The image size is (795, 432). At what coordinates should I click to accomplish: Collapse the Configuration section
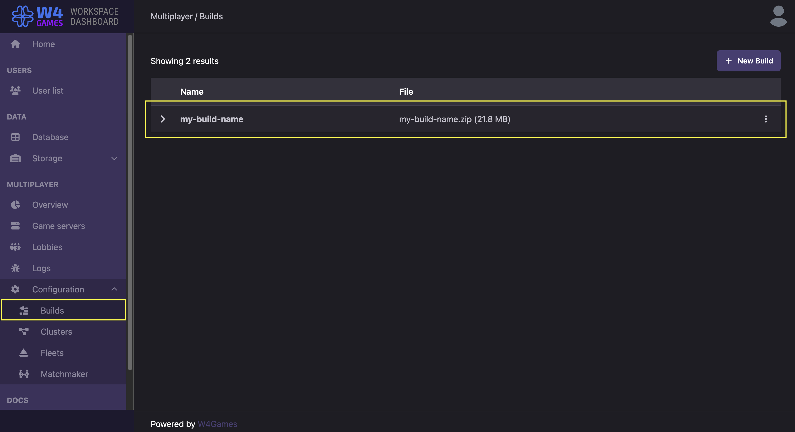point(114,289)
